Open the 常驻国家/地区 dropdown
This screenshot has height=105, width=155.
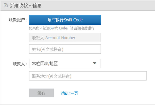point(65,63)
